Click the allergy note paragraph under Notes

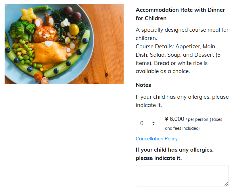pos(182,101)
